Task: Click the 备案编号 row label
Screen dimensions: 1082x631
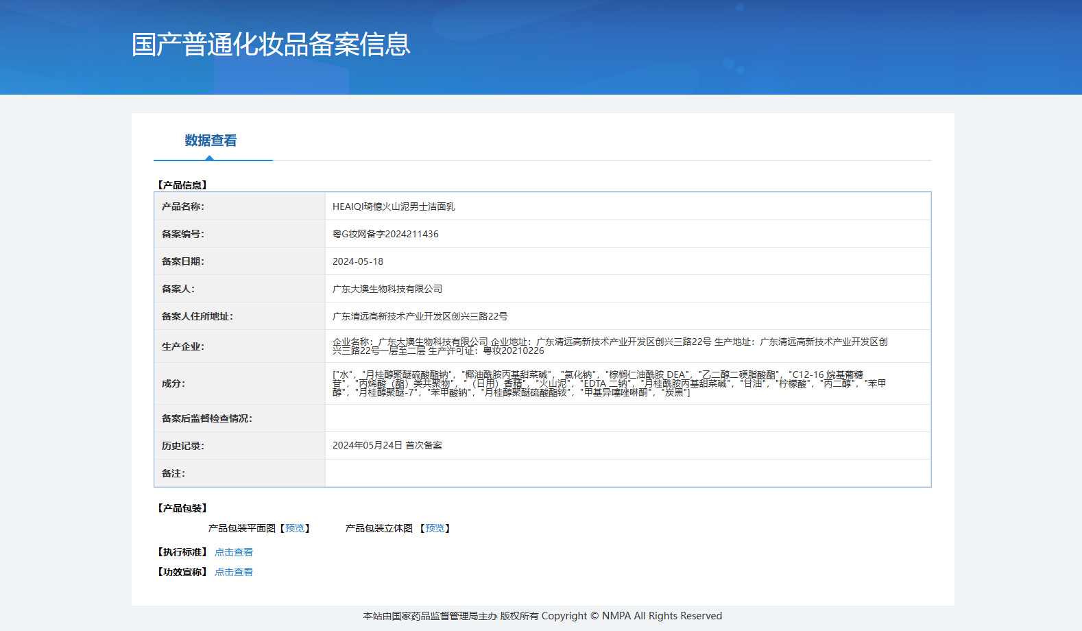Action: (183, 234)
